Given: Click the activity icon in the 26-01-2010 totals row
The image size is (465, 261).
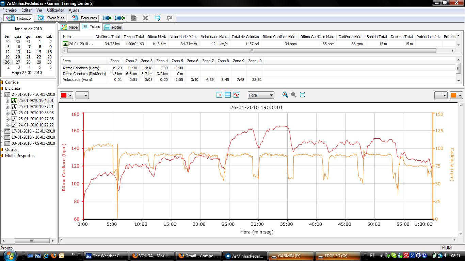Looking at the screenshot, I should (65, 44).
